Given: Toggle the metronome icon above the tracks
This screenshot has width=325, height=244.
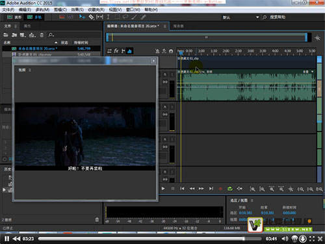Looking at the screenshot, I should point(157,51).
